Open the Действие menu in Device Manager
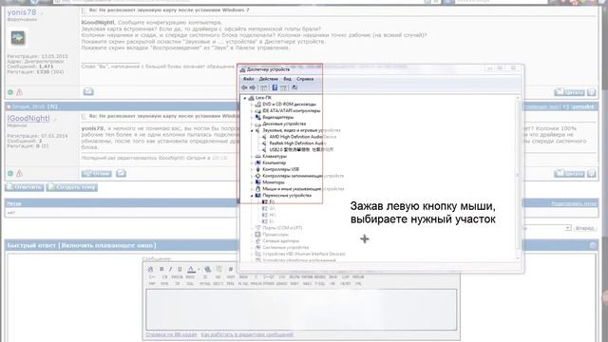This screenshot has width=608, height=342. (x=268, y=79)
